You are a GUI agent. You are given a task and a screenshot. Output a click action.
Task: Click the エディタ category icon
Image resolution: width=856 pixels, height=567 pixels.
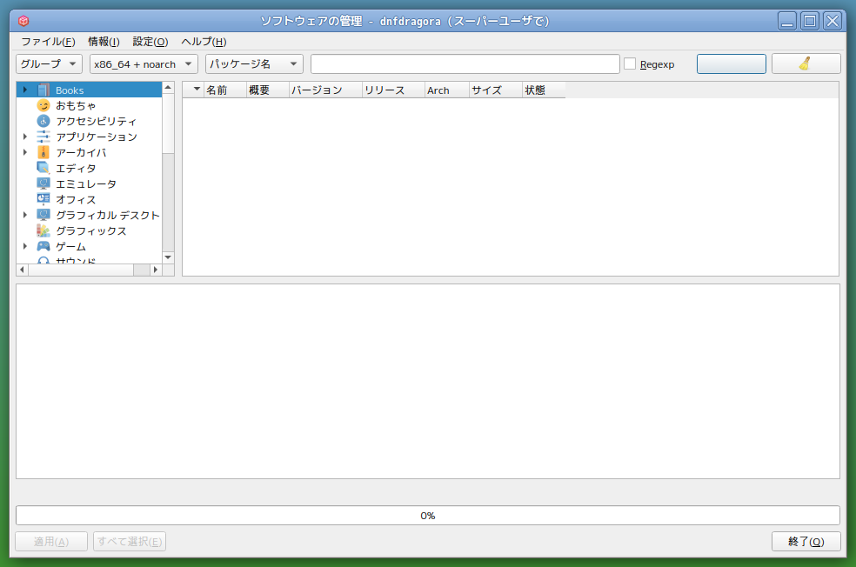(x=43, y=168)
